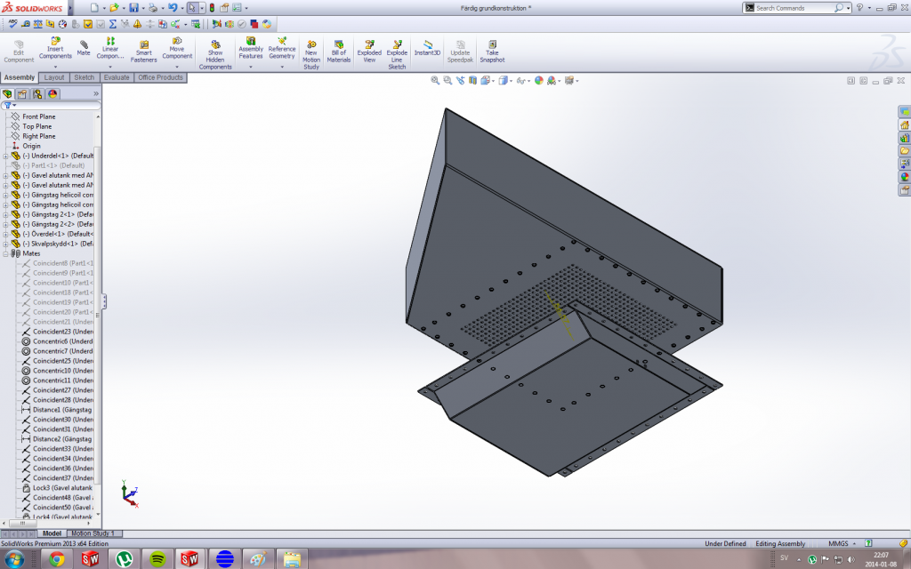911x569 pixels.
Task: Toggle Instant3D mode
Action: point(427,46)
